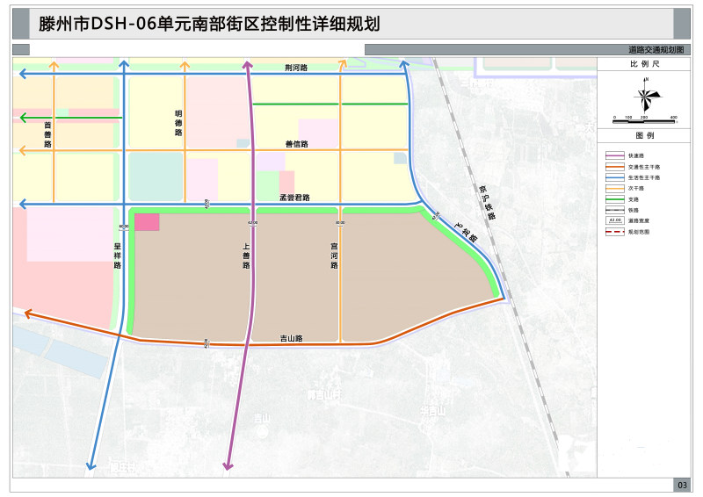Image resolution: width=703 pixels, height=497 pixels.
Task: Click the 道路交通规划图 subtitle label
Action: pos(656,50)
